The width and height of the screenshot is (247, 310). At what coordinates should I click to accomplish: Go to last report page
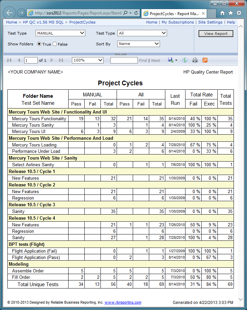click(61, 60)
